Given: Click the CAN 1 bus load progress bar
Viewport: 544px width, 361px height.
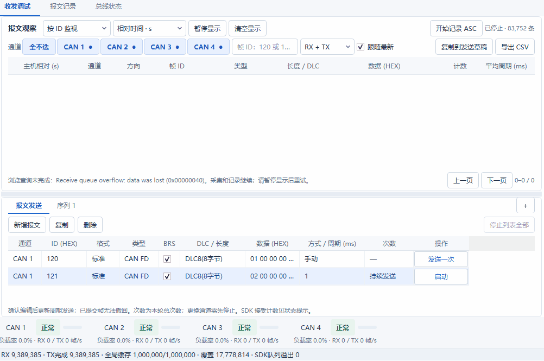Looking at the screenshot, I should coord(73,327).
